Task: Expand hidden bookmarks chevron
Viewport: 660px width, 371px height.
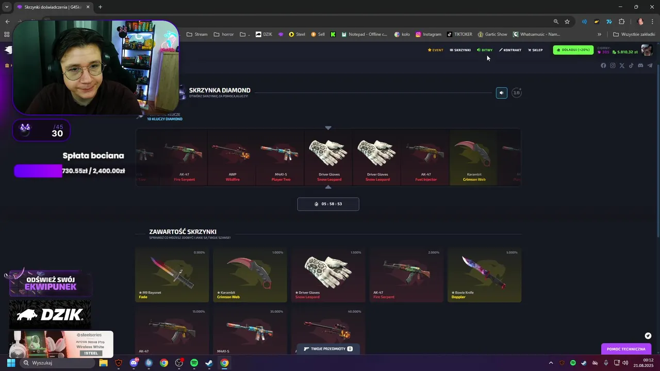Action: click(599, 35)
